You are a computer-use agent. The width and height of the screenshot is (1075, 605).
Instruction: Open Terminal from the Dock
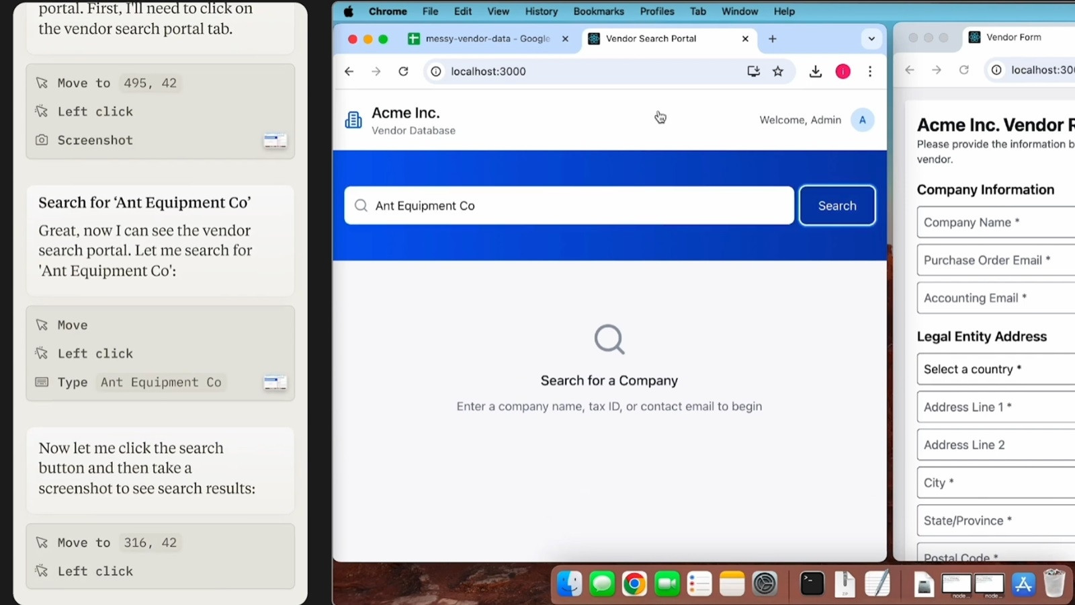[812, 583]
